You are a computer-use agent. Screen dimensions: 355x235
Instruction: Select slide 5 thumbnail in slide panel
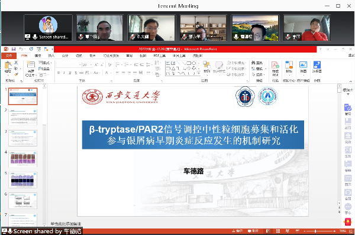[22, 180]
